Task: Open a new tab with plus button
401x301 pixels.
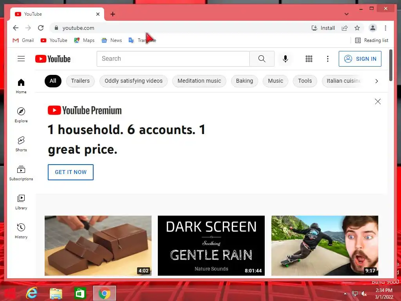Action: (x=113, y=14)
